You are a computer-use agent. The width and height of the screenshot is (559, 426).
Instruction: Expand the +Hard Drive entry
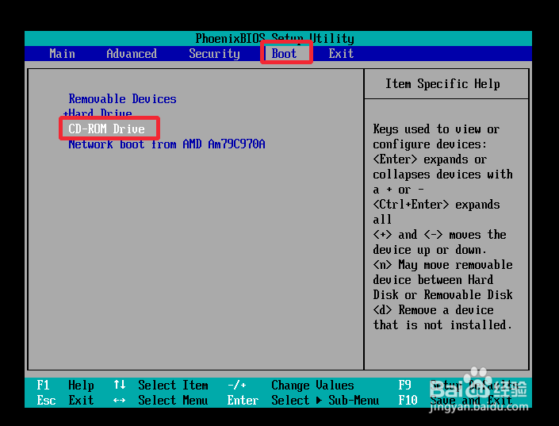coord(98,113)
